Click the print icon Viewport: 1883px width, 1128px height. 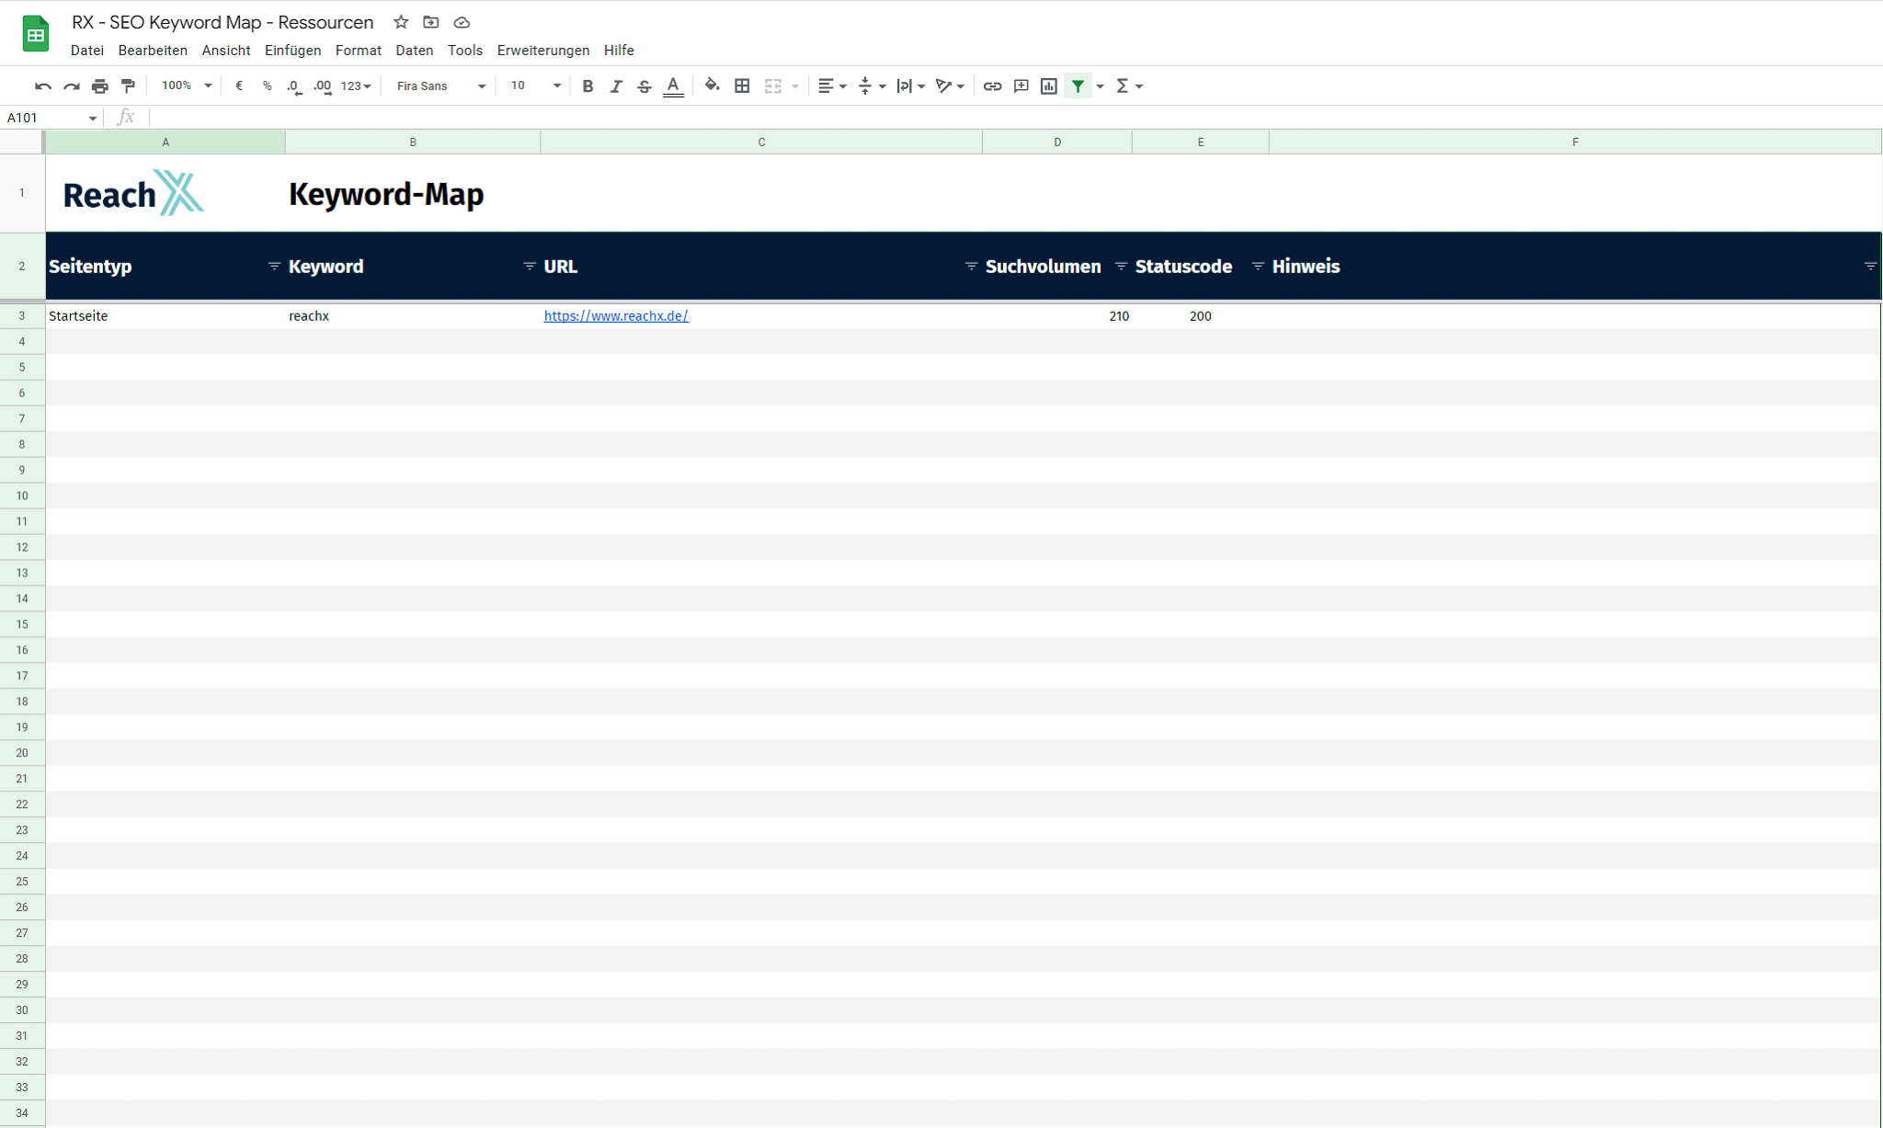[x=99, y=86]
